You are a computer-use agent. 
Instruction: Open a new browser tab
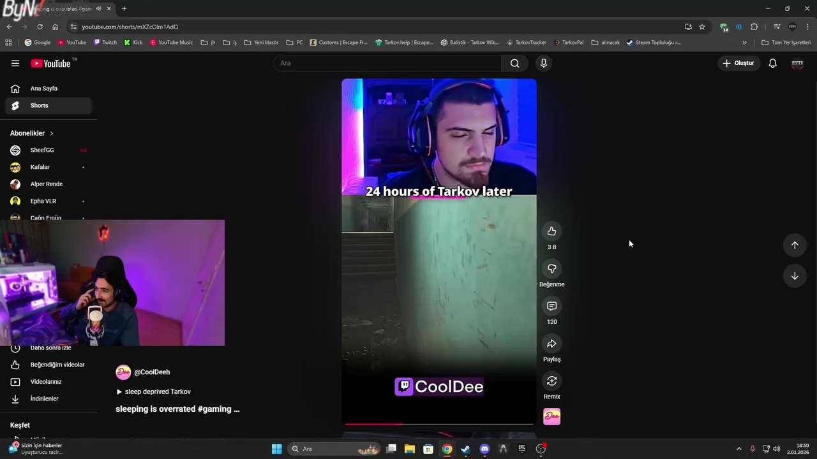[124, 8]
